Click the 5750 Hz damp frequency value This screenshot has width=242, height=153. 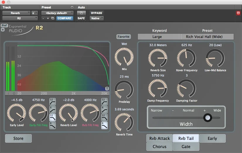click(158, 76)
